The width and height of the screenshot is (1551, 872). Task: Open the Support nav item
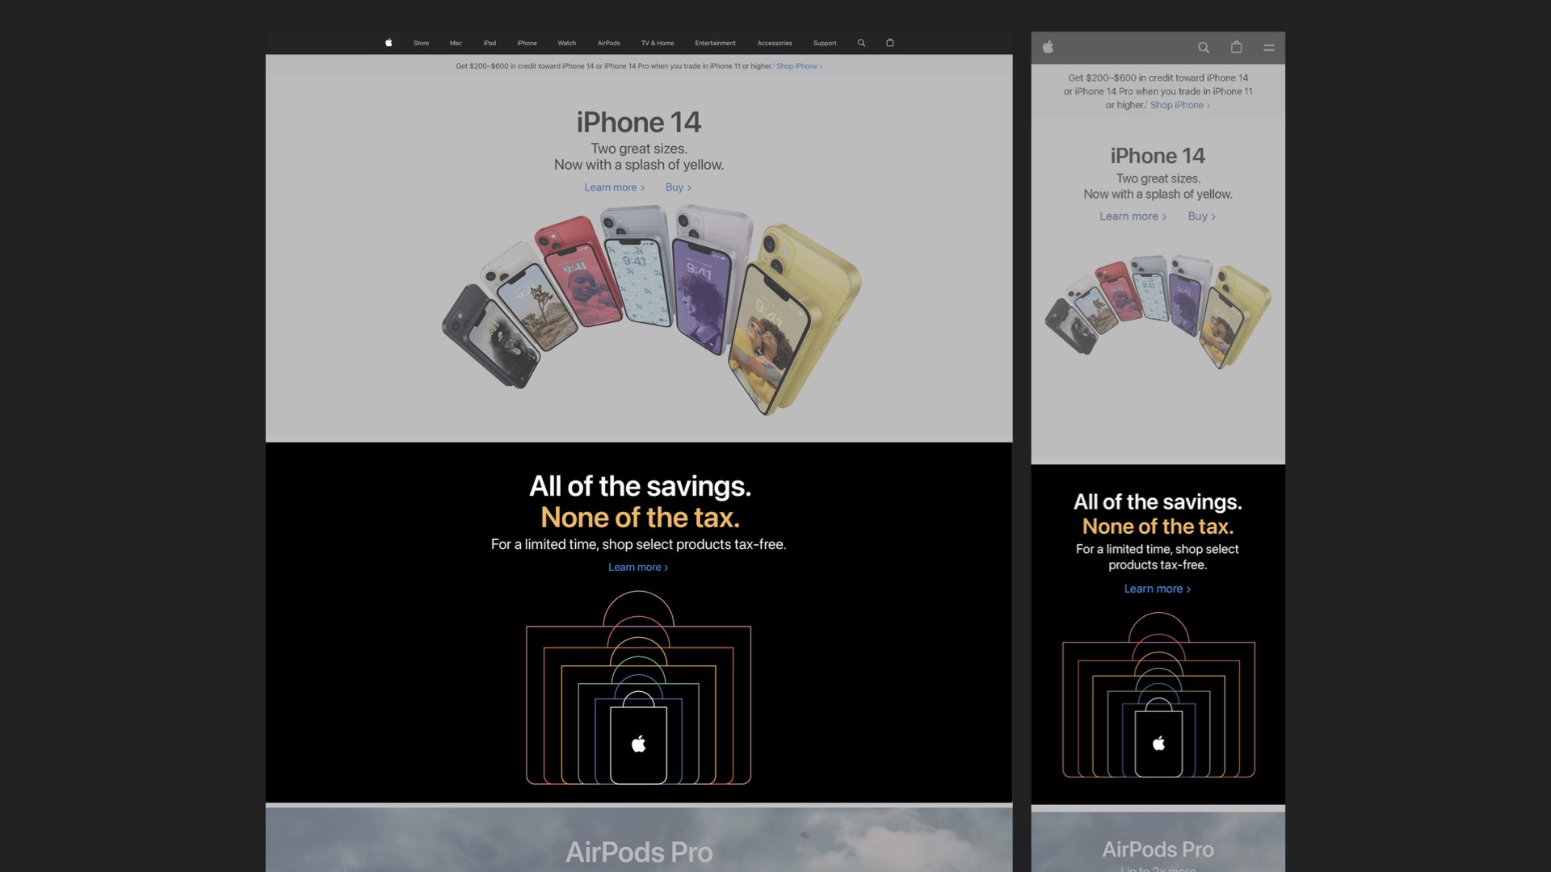824,43
